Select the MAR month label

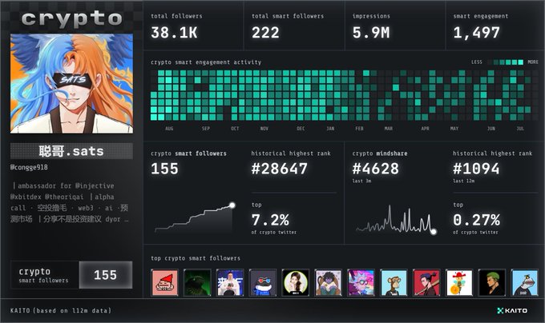pos(389,129)
